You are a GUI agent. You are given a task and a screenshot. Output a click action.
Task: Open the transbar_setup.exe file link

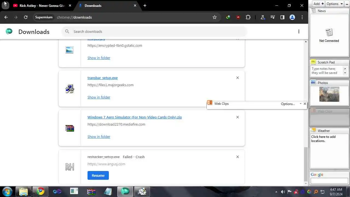tap(103, 78)
